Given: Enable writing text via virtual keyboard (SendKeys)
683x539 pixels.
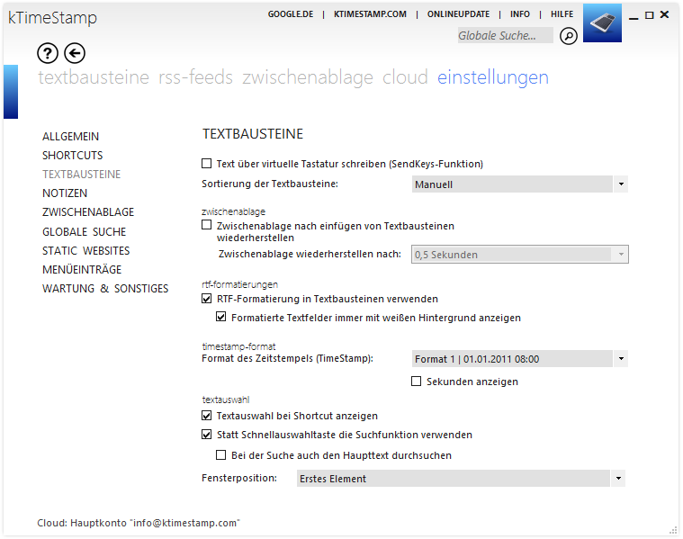Looking at the screenshot, I should coord(206,164).
